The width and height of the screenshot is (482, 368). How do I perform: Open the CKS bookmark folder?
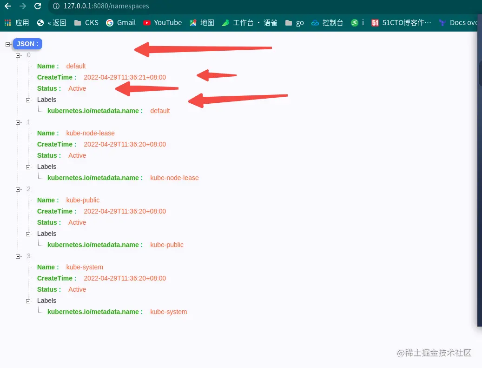[86, 23]
